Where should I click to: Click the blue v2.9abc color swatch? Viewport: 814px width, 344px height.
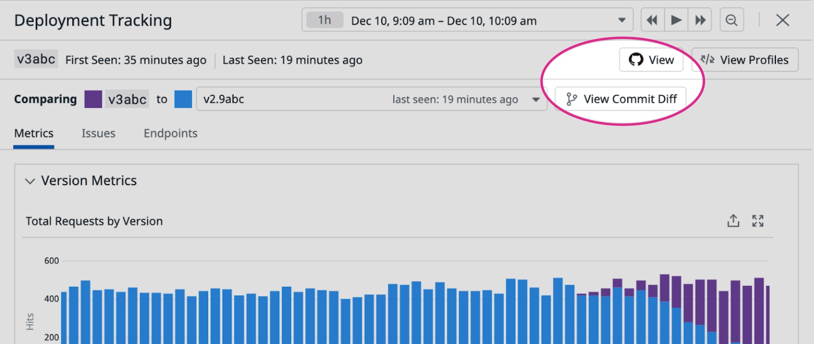(183, 99)
